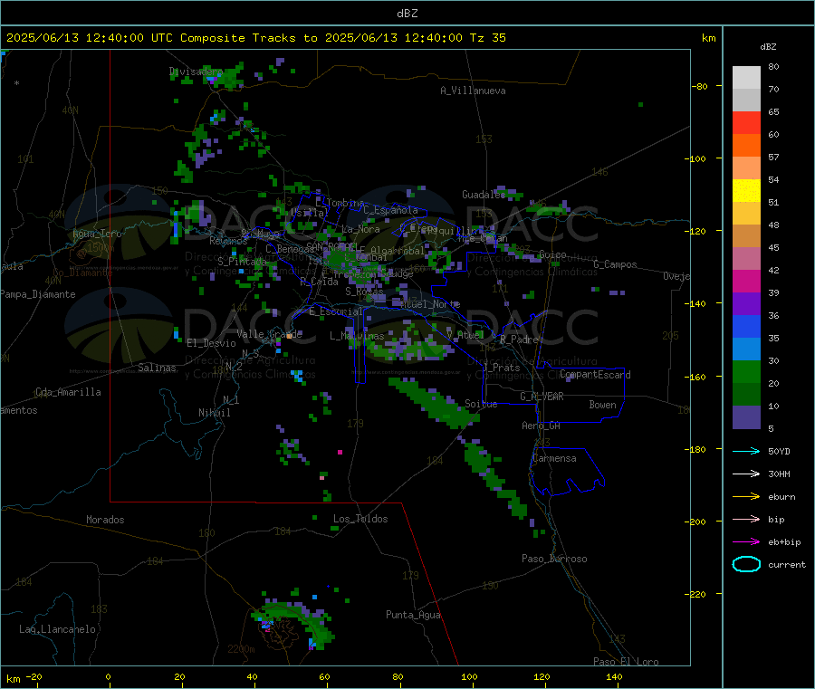Click the 'Nihuil' location label
Image resolution: width=815 pixels, height=689 pixels.
point(215,413)
